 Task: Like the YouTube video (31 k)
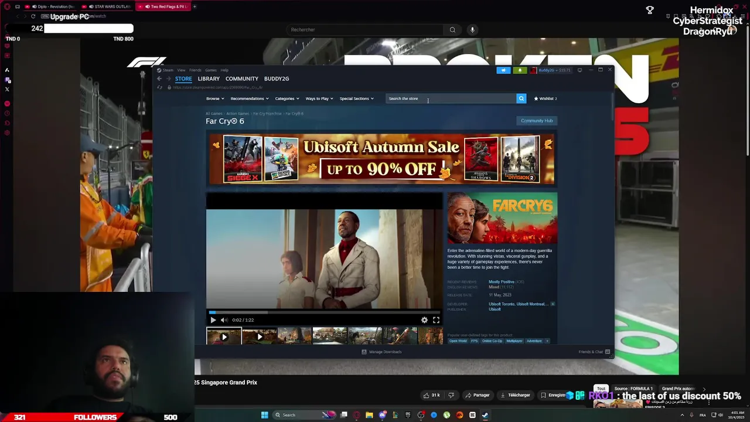click(431, 395)
